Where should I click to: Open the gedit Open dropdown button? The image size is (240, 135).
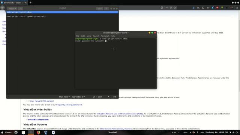(x=12, y=9)
